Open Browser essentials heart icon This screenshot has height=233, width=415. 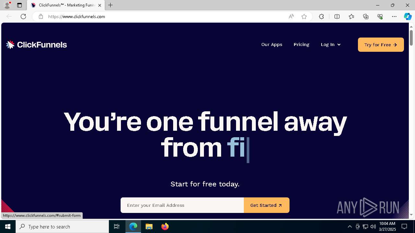(380, 17)
